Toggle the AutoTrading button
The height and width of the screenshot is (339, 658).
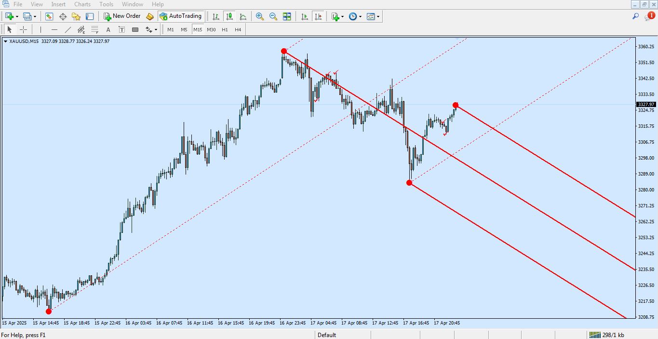coord(180,16)
